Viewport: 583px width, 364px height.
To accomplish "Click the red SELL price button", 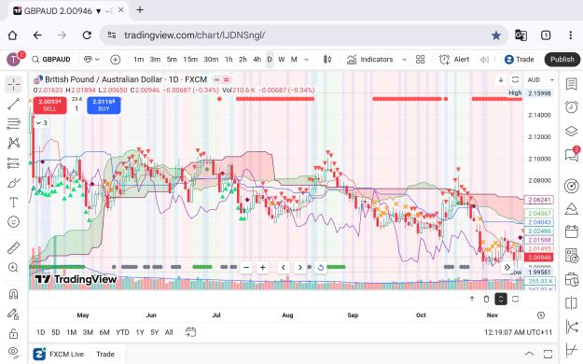I will click(49, 105).
